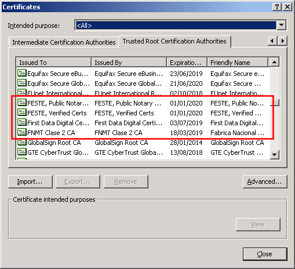The width and height of the screenshot is (295, 269).
Task: Select the FESTE, Public Notar... row name
Action: (x=58, y=103)
